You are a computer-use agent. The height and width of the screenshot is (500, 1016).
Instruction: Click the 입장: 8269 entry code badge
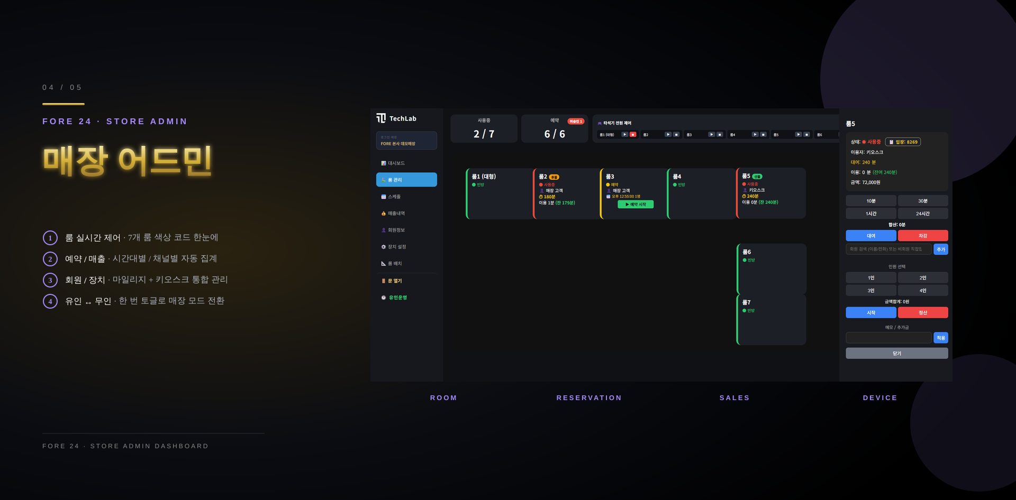coord(903,142)
